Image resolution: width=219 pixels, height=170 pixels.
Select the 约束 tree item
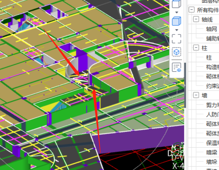(x=212, y=86)
